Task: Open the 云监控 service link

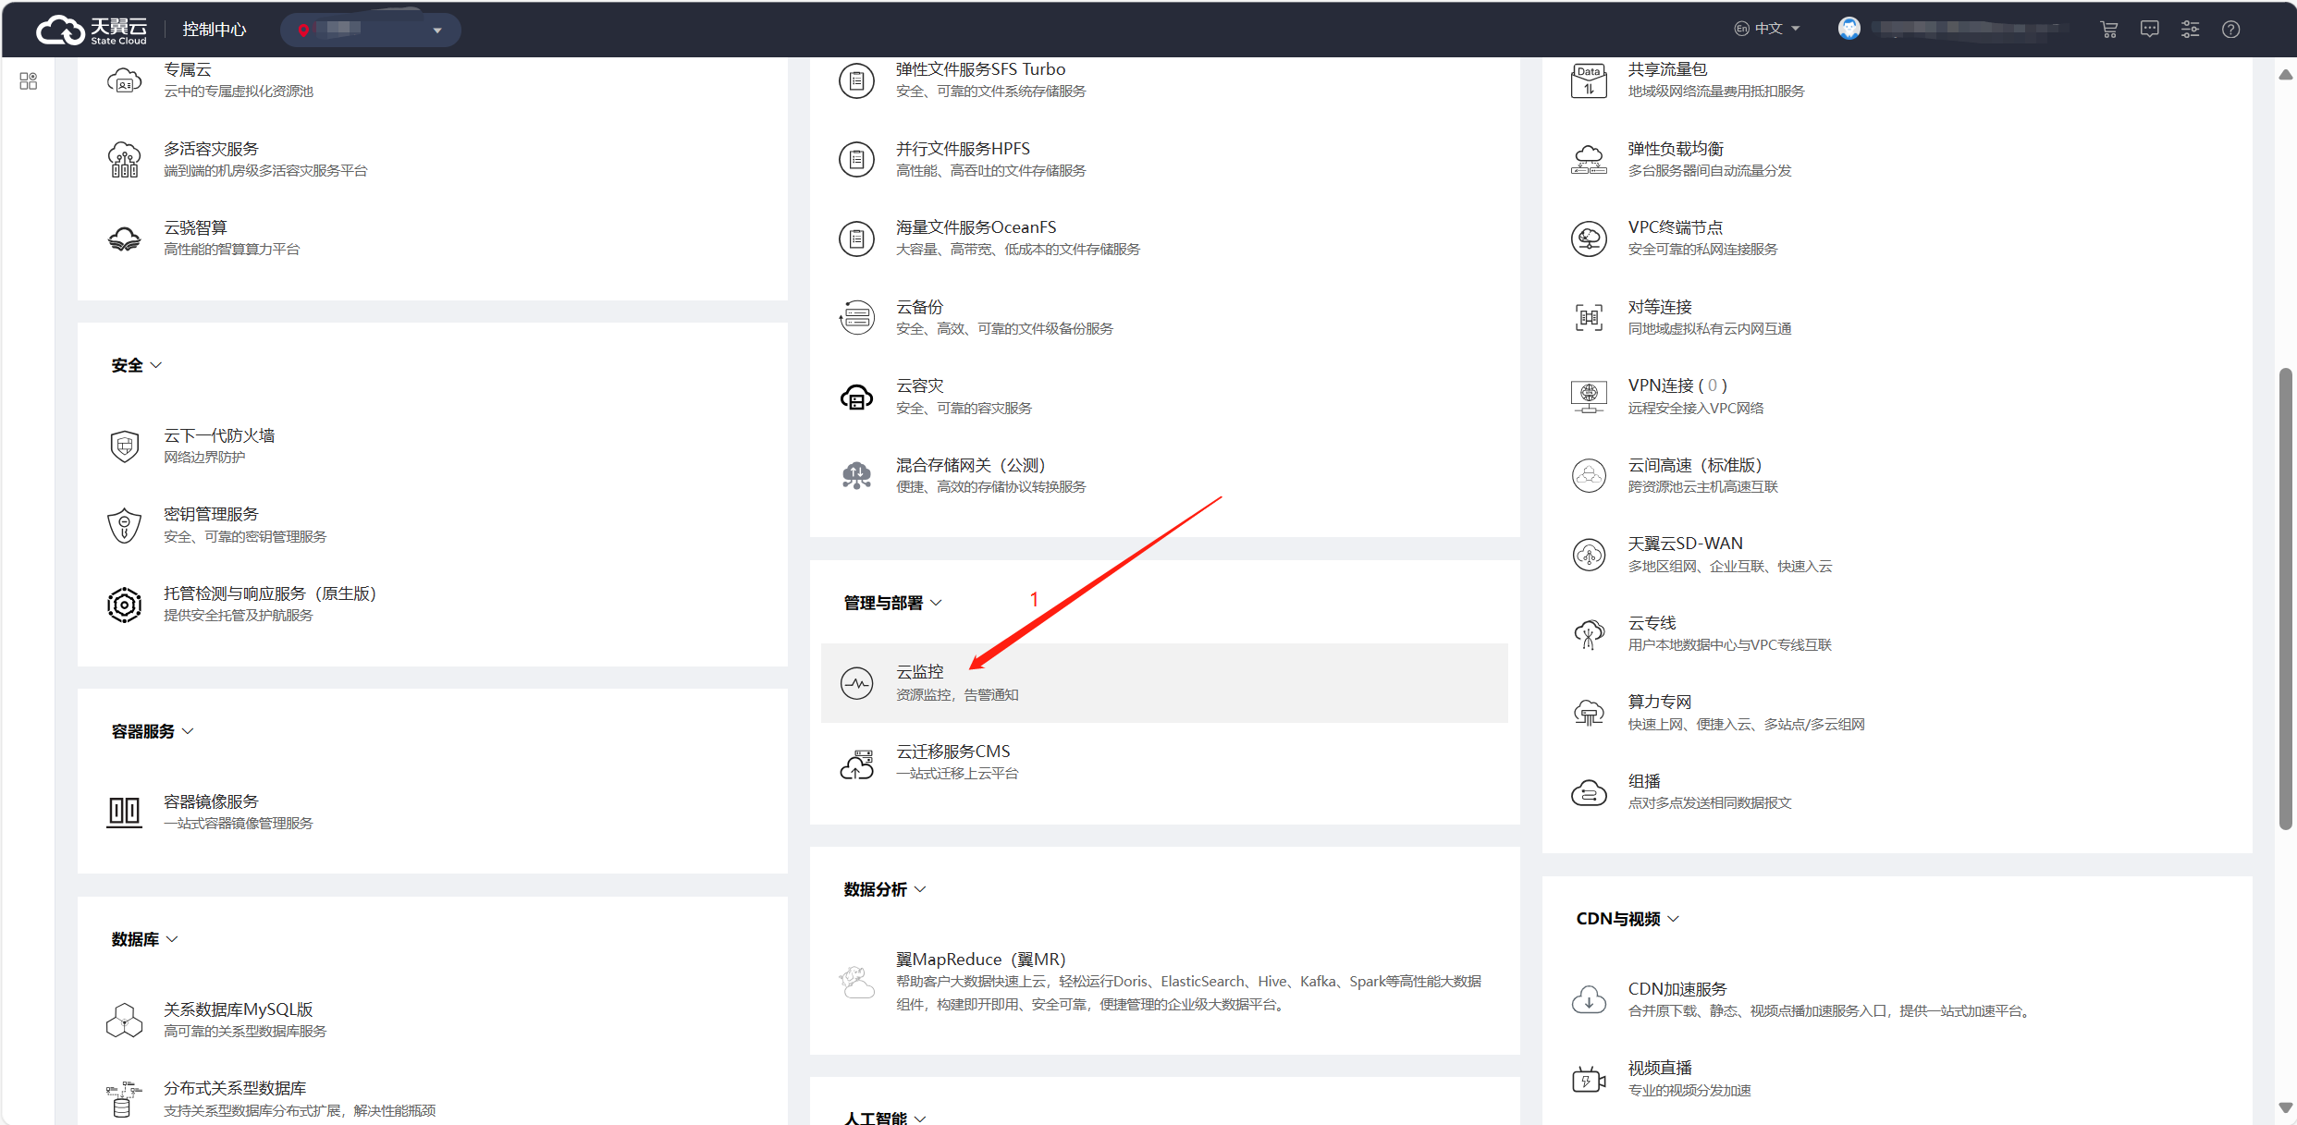Action: click(x=920, y=672)
